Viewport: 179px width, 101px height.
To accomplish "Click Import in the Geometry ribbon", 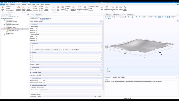I will click(8, 7).
